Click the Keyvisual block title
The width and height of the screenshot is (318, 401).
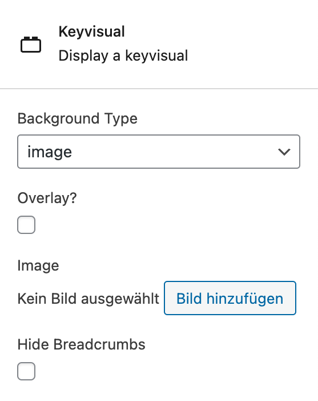[91, 31]
